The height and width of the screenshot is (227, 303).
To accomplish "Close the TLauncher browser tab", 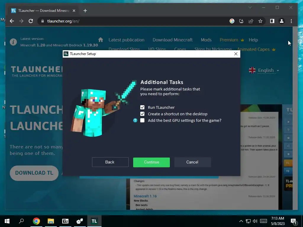I will point(74,11).
